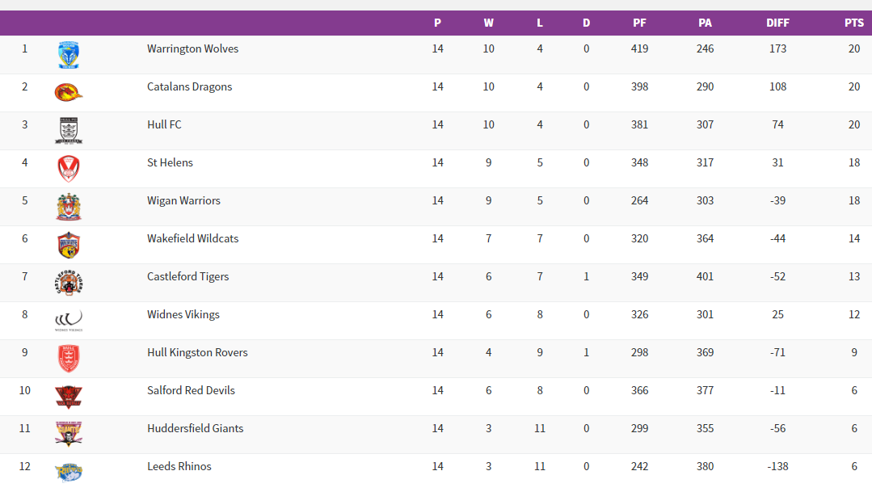The image size is (872, 492).
Task: Click the Catalans Dragons team logo
Action: click(69, 93)
